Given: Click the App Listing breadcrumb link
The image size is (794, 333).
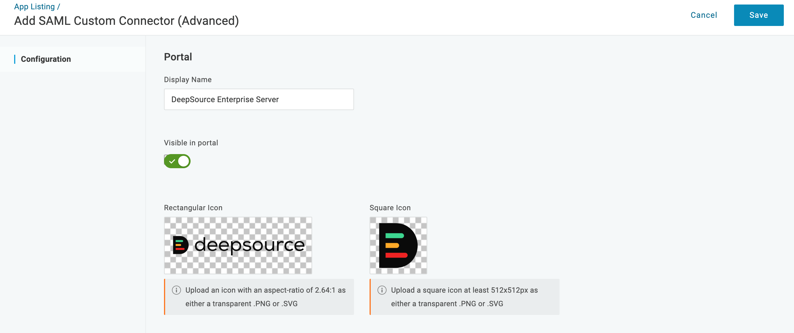Looking at the screenshot, I should [34, 6].
